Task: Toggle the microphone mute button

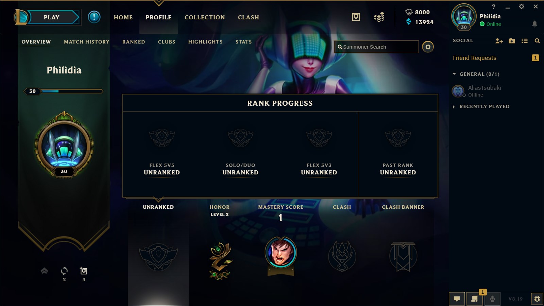Action: click(492, 299)
